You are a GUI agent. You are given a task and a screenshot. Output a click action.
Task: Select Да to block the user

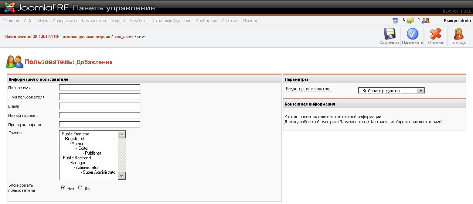pyautogui.click(x=80, y=188)
